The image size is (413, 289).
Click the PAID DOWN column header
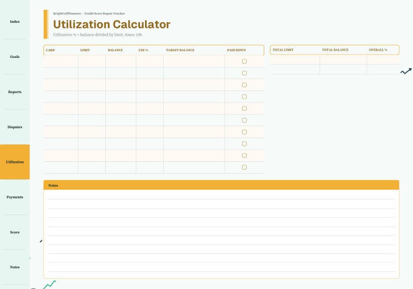[x=237, y=50]
